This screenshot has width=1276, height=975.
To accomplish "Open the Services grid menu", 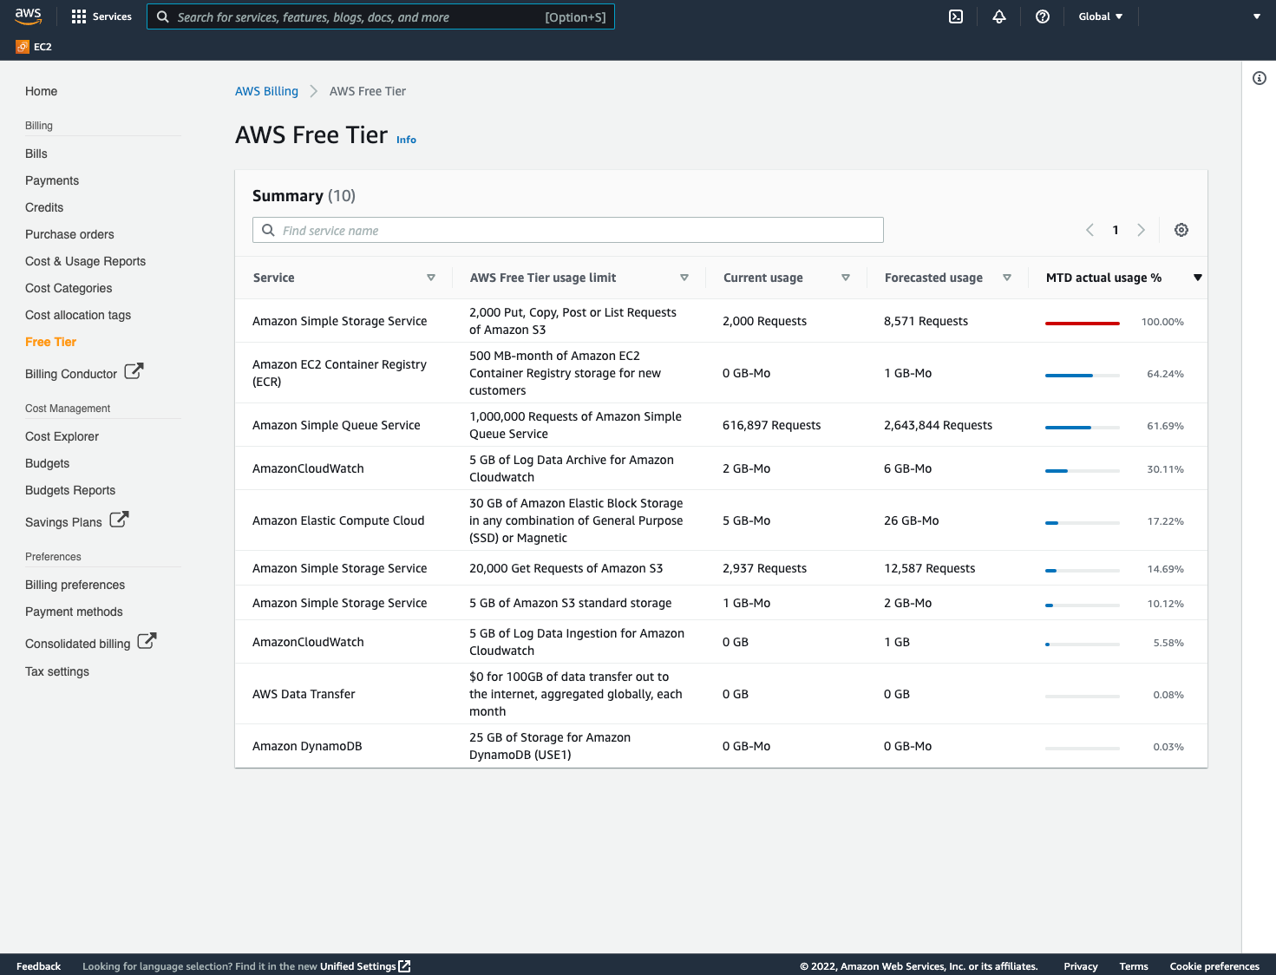I will point(101,16).
